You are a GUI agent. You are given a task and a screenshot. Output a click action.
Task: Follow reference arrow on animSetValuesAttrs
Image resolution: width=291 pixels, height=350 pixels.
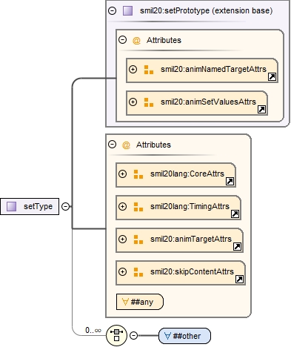coord(261,110)
